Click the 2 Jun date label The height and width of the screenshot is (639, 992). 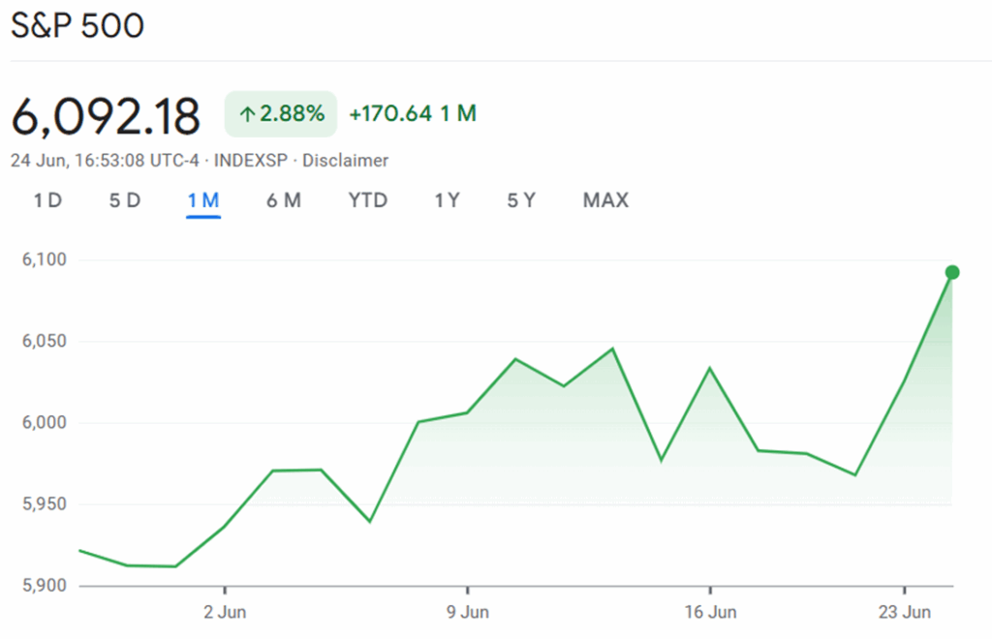[x=225, y=613]
